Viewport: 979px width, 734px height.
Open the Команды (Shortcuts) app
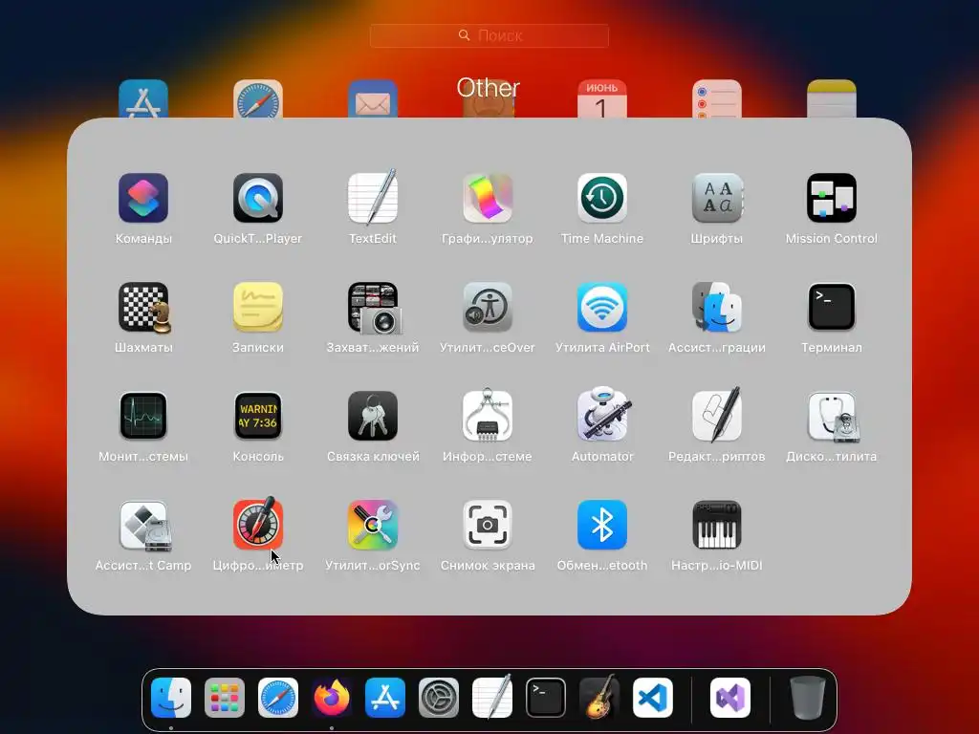point(143,198)
